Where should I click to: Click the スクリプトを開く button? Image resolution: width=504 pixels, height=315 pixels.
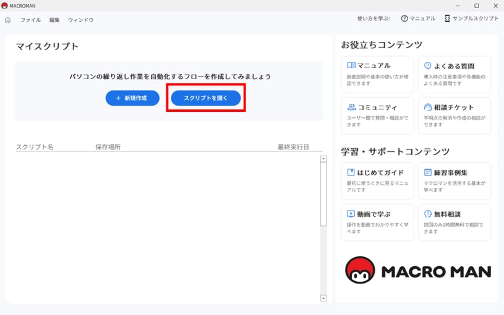206,98
